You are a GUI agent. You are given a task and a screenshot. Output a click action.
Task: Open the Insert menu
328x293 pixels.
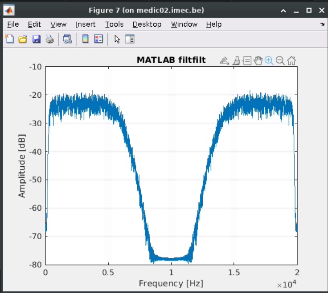point(86,24)
